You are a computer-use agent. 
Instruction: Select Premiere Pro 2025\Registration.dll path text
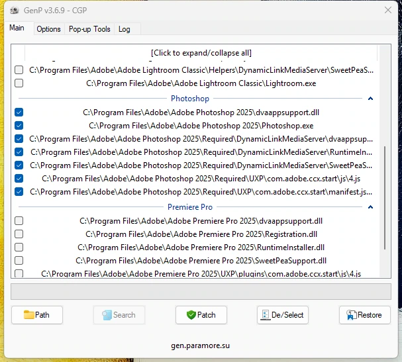tap(201, 234)
